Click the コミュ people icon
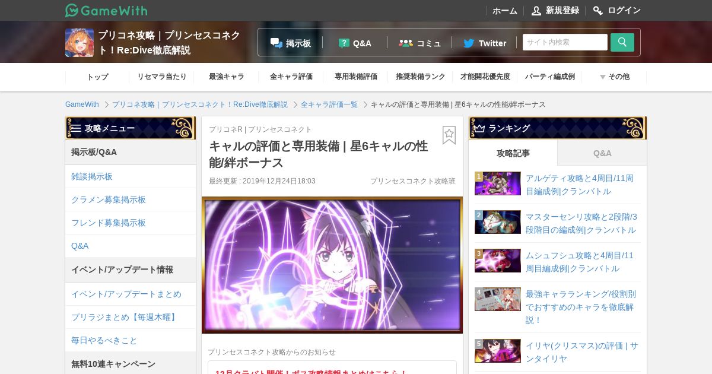 [406, 43]
